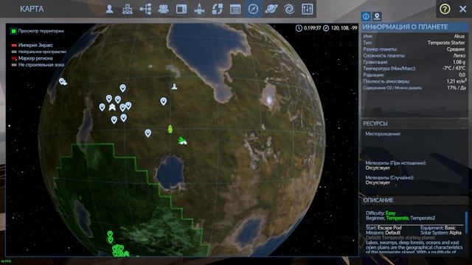Click the ИНФОРМАЦИЯ О ПЛАНЕТЕ header
Image resolution: width=472 pixels, height=265 pixels.
tap(414, 27)
